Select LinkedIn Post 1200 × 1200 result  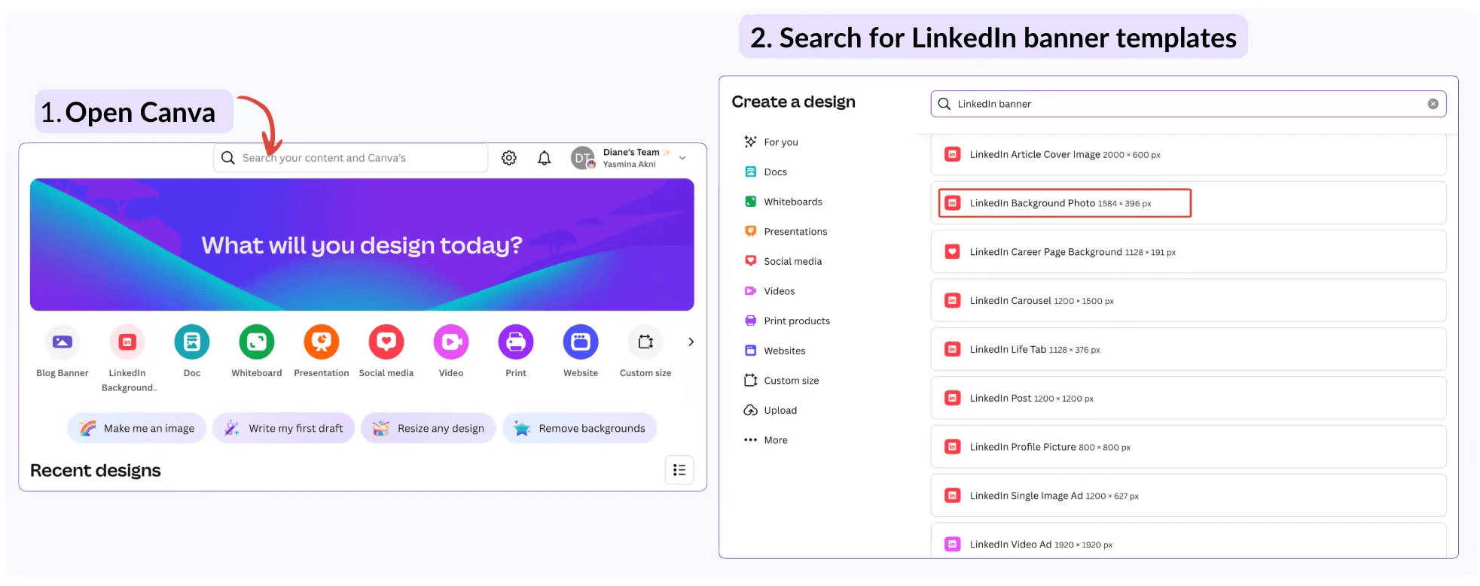click(1189, 398)
